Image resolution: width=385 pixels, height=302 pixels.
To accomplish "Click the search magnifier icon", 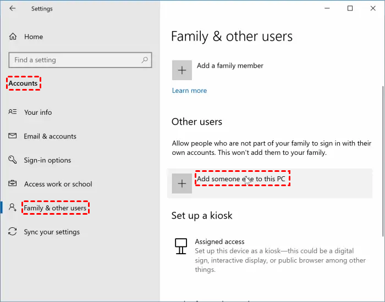I will (x=145, y=60).
